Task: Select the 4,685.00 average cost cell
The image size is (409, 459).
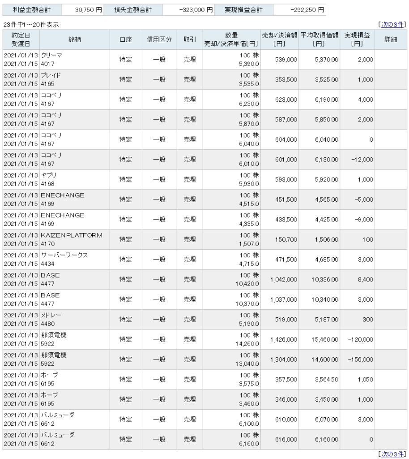Action: click(x=320, y=260)
